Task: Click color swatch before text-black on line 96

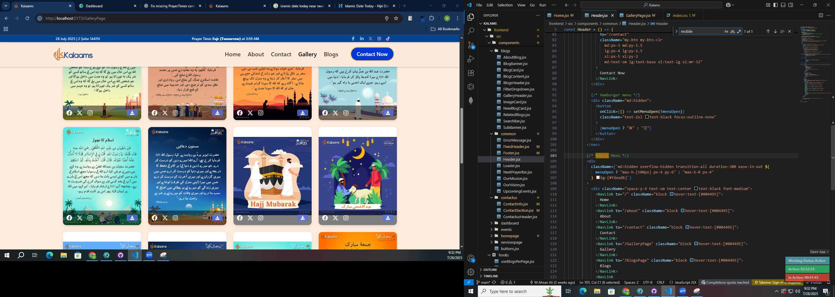Action: point(647,117)
